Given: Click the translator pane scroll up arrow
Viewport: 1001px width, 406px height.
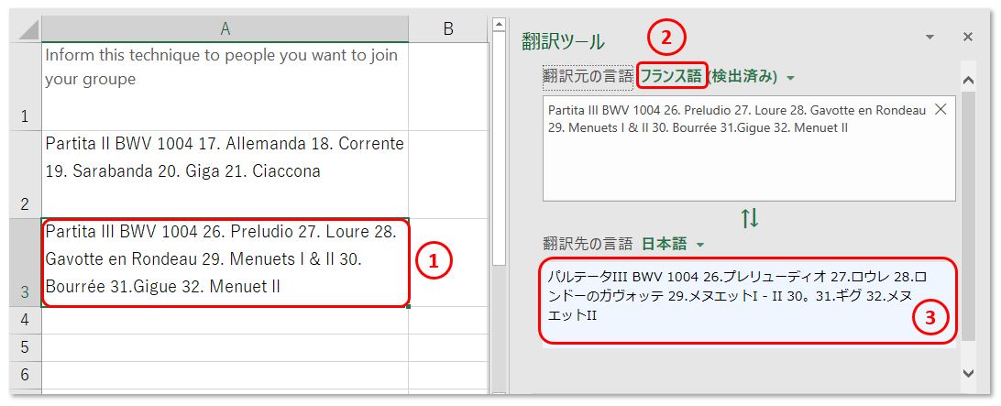Looking at the screenshot, I should tap(968, 81).
